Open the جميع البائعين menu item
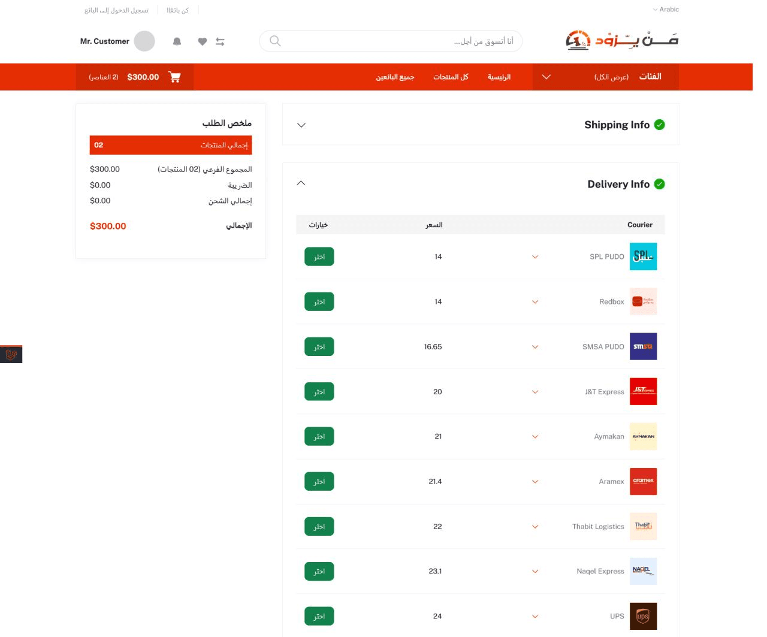This screenshot has height=637, width=767. (395, 77)
